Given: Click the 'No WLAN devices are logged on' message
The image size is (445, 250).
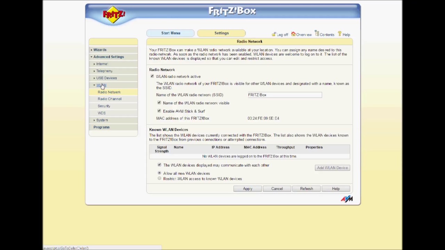Looking at the screenshot, I should [x=250, y=156].
